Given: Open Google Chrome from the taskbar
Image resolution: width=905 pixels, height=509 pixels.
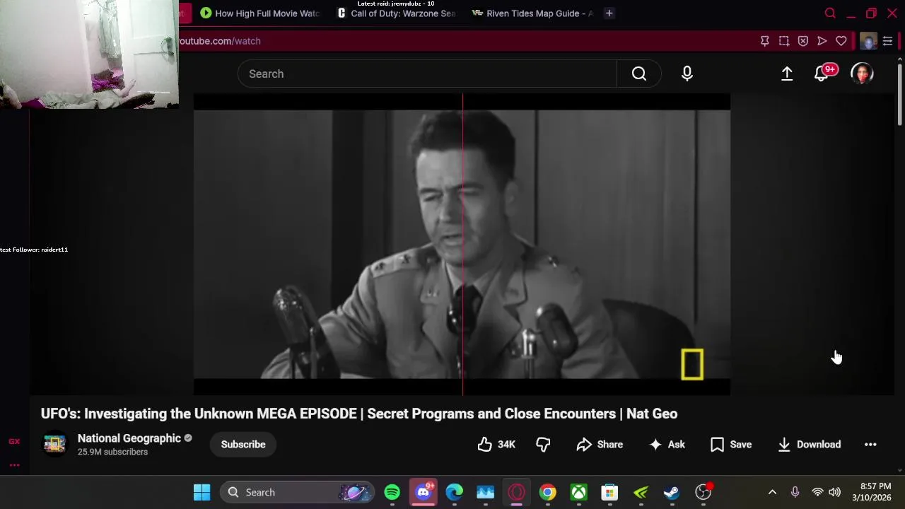Looking at the screenshot, I should [548, 492].
